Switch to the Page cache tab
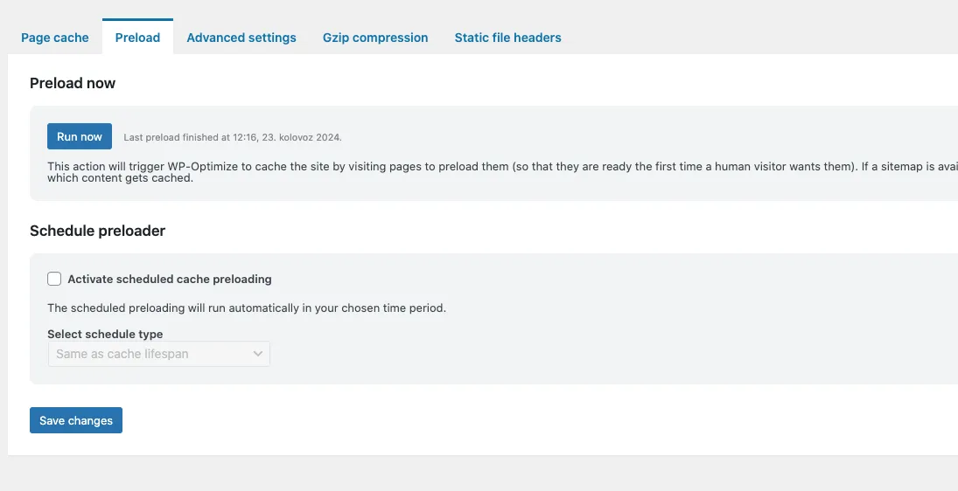 point(54,38)
